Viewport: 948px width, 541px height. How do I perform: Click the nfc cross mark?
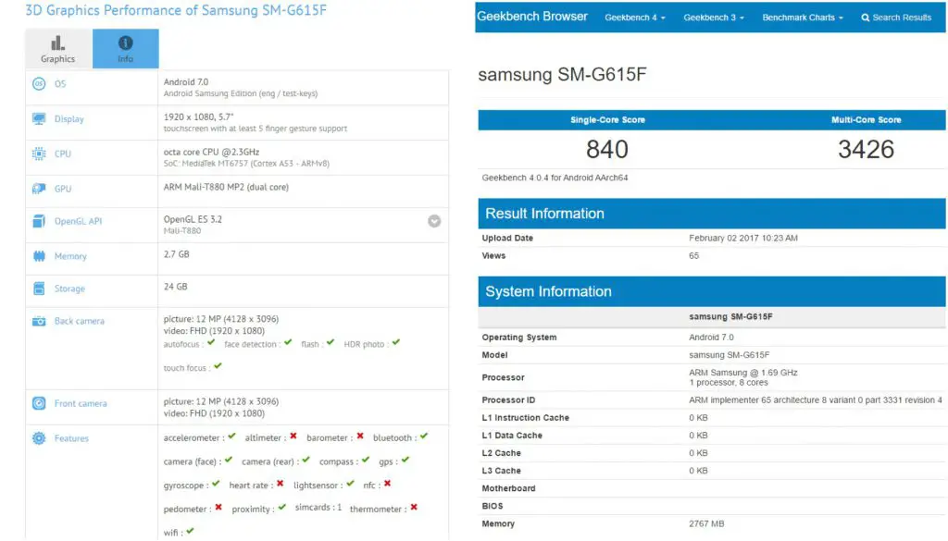(387, 484)
